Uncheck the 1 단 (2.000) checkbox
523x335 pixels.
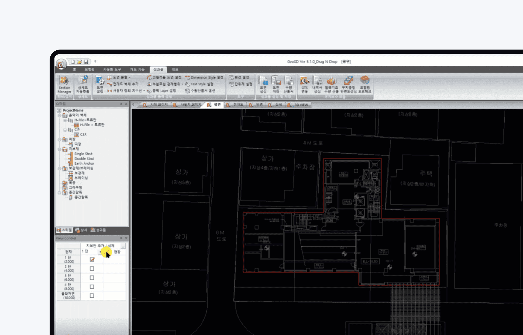(92, 260)
